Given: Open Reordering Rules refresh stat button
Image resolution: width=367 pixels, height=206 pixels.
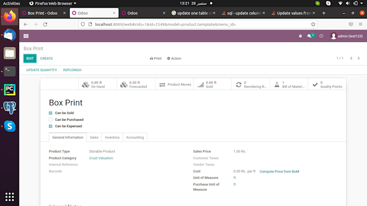Looking at the screenshot, I should pos(250,85).
